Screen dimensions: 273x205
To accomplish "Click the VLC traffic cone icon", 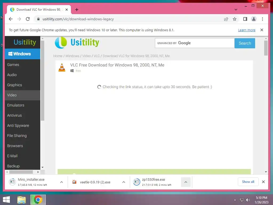I will click(62, 68).
